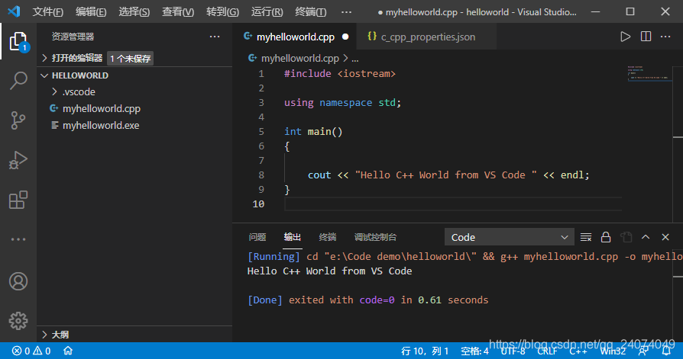
Task: Click line number 8 in gutter
Action: point(261,175)
